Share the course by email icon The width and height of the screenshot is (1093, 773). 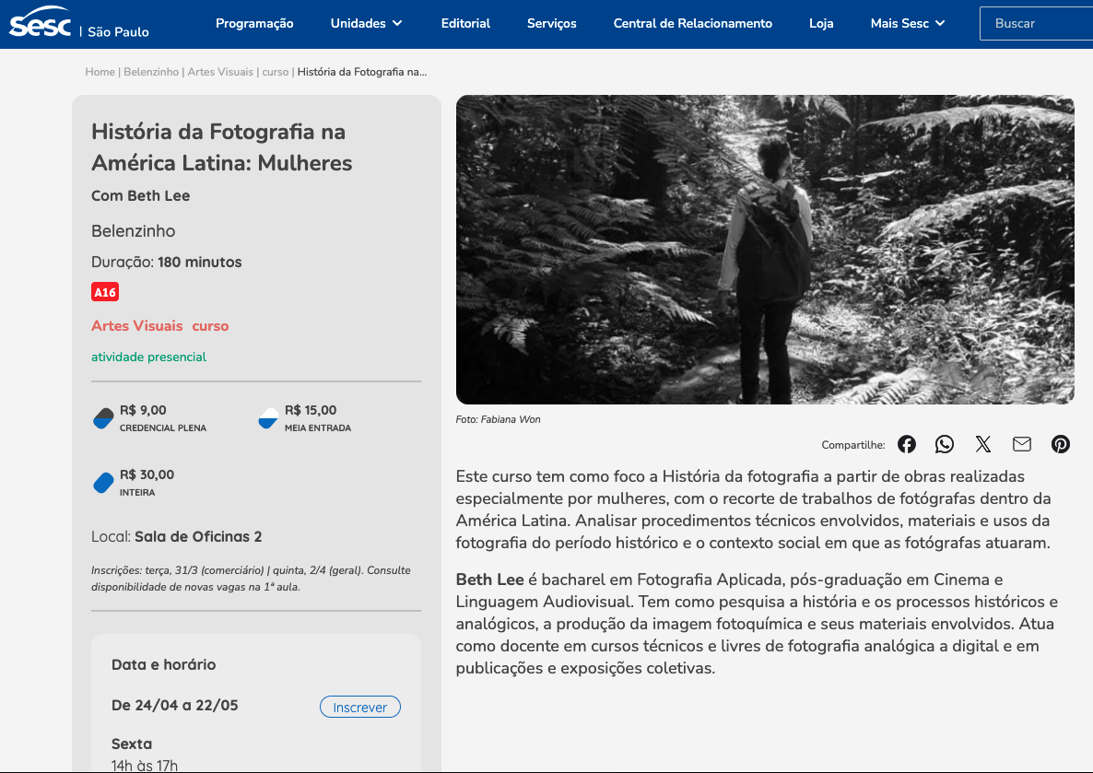tap(1022, 445)
